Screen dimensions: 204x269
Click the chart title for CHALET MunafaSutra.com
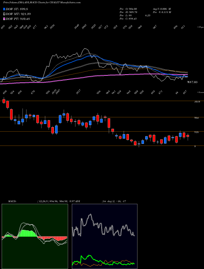42,2
